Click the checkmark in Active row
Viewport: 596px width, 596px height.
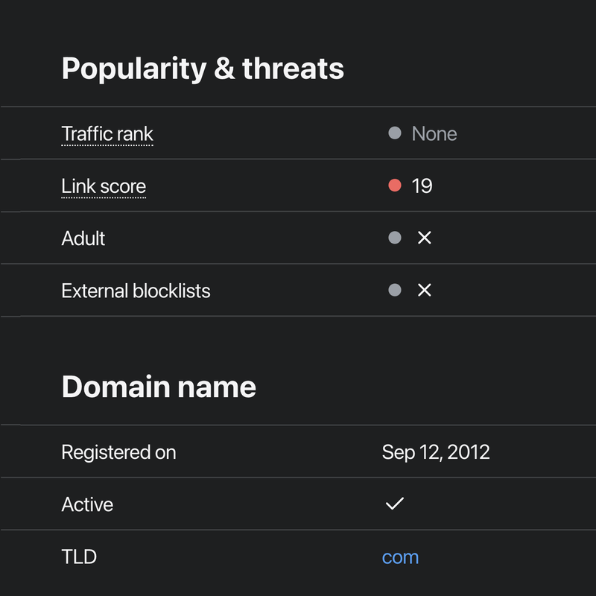pos(395,504)
